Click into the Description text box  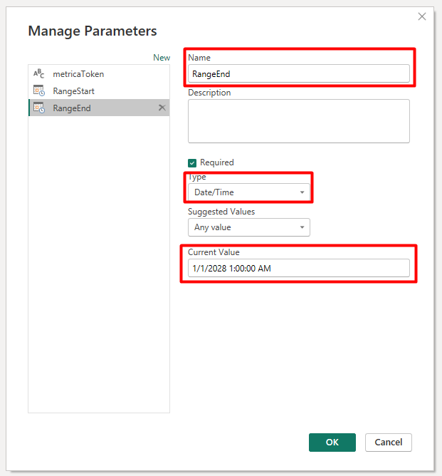coord(299,121)
